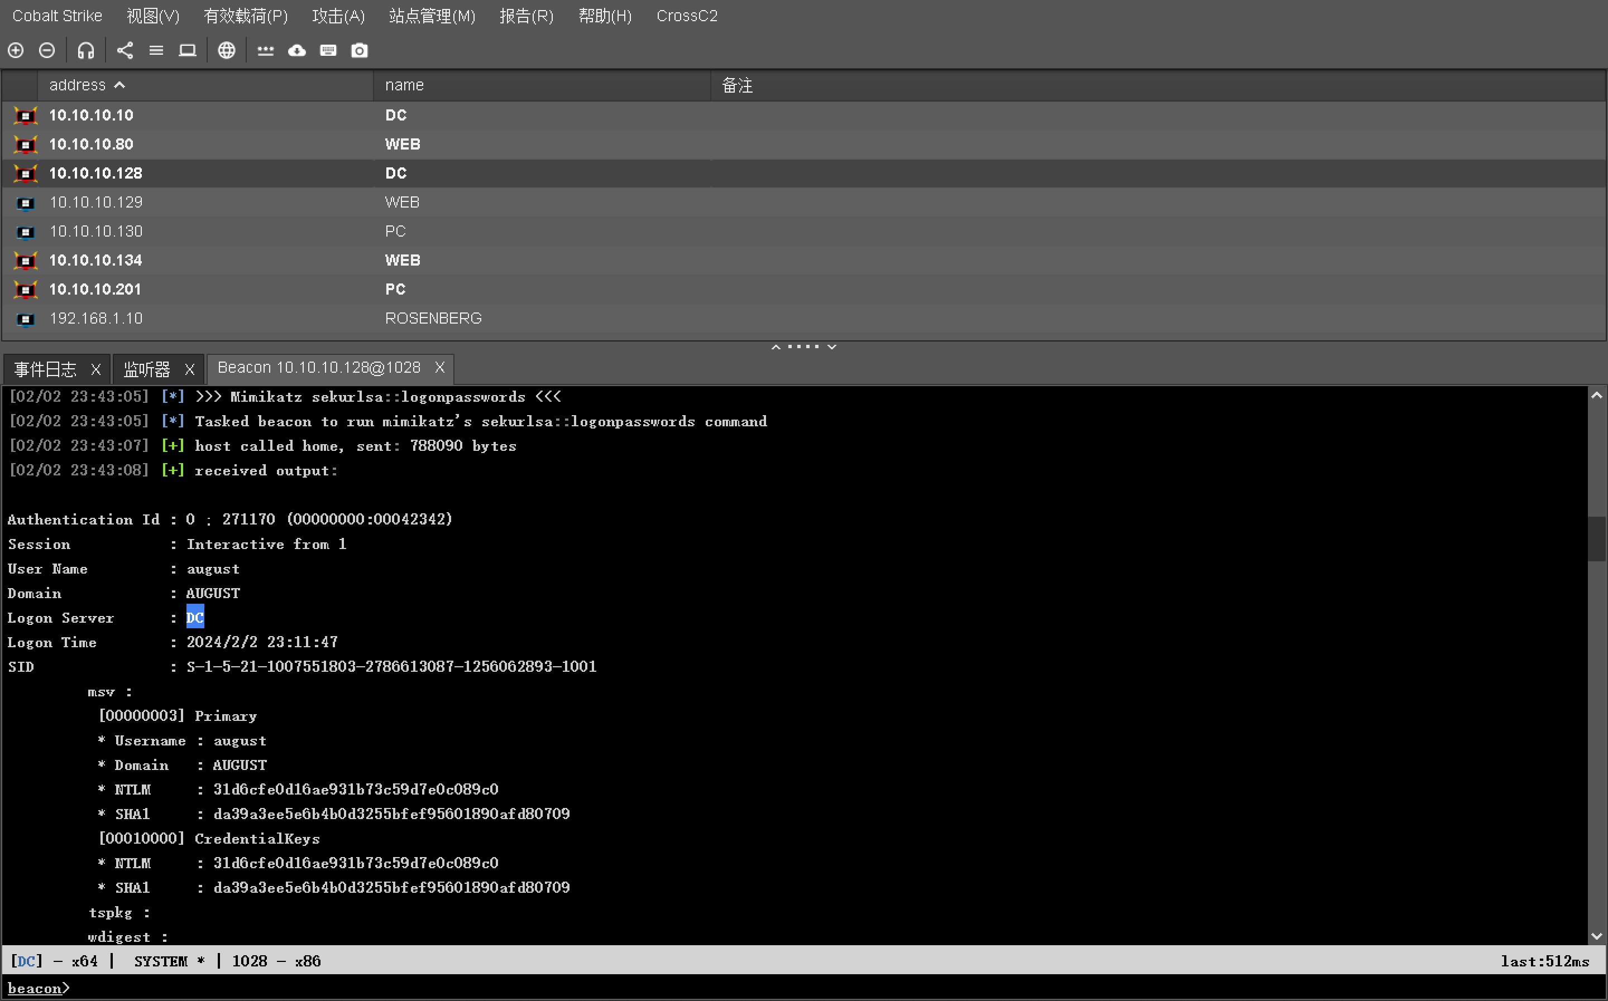
Task: Open listeners via the headphones icon
Action: 86,50
